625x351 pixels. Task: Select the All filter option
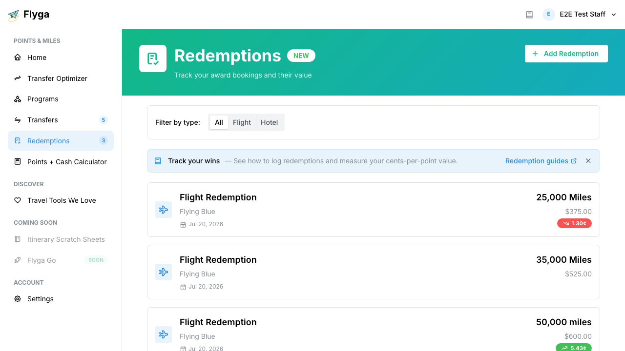tap(219, 122)
